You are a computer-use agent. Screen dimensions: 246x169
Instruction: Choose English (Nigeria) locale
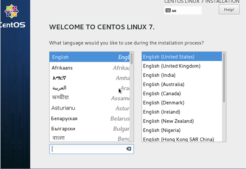tap(182, 130)
